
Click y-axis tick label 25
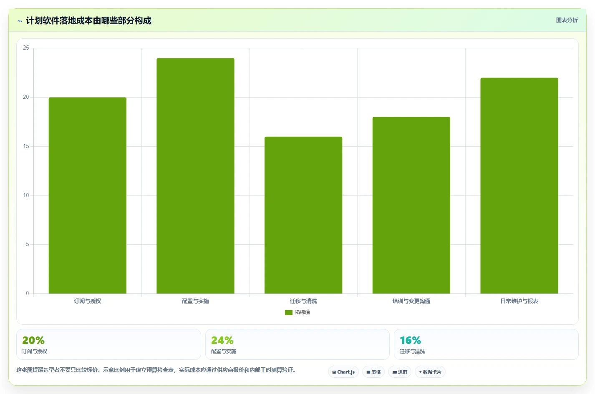[26, 48]
